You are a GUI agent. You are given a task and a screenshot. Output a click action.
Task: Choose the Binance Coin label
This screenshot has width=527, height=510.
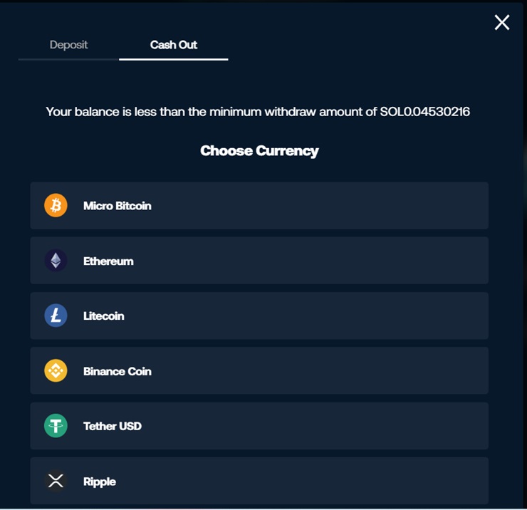118,371
